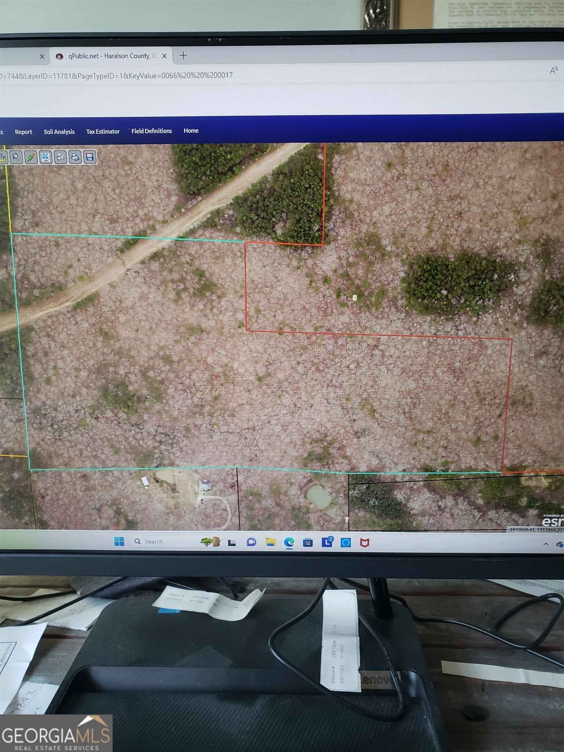Open the Report menu item
The height and width of the screenshot is (752, 564).
(x=23, y=132)
